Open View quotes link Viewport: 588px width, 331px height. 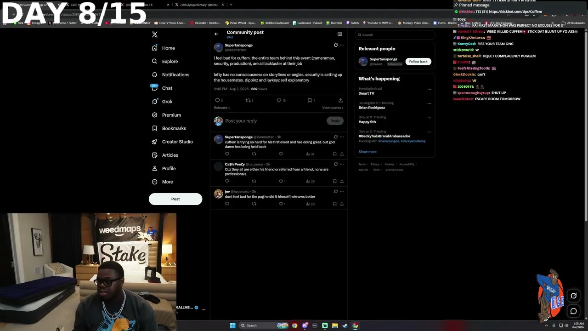(x=333, y=108)
